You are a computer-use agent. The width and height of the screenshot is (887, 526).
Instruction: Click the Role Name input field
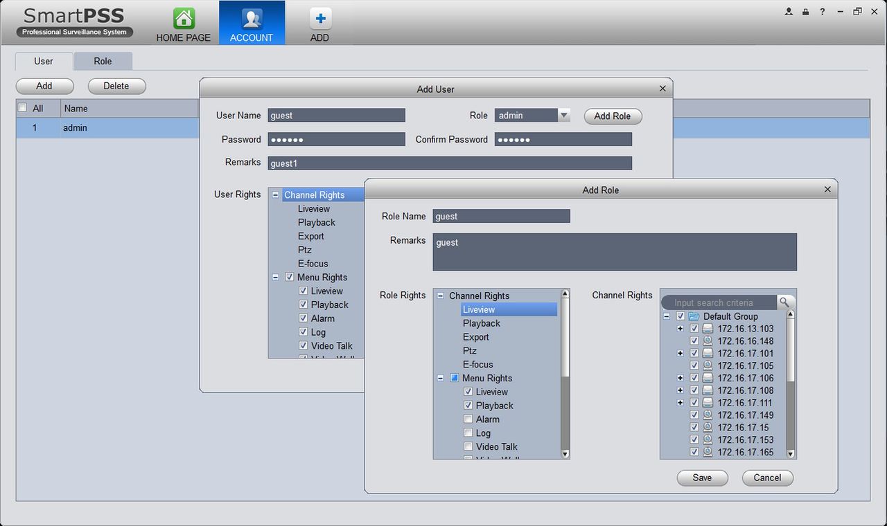tap(501, 217)
